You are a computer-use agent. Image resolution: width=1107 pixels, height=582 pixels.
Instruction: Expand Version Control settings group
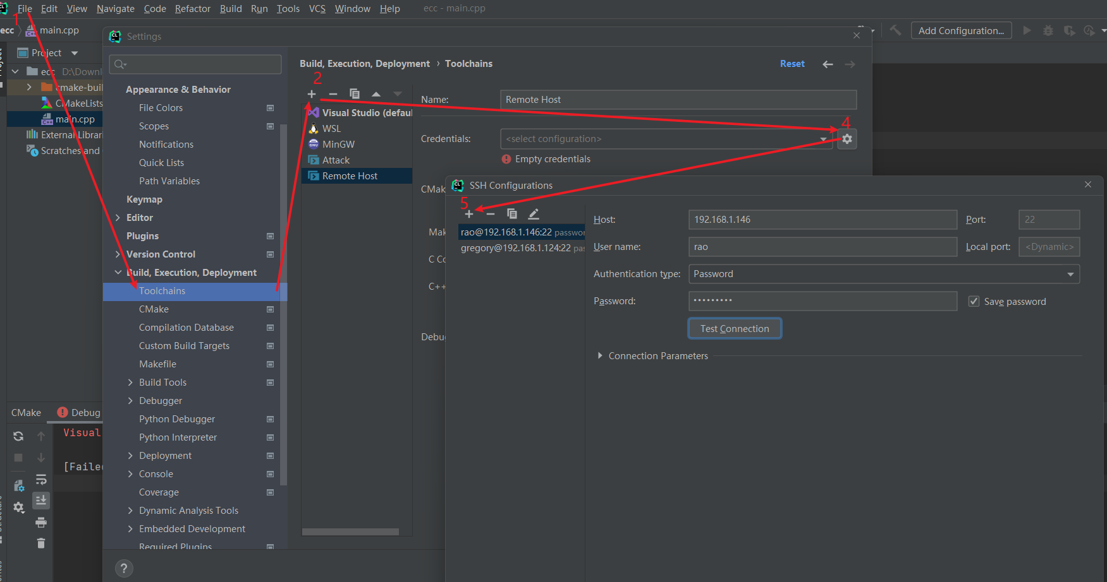(118, 254)
